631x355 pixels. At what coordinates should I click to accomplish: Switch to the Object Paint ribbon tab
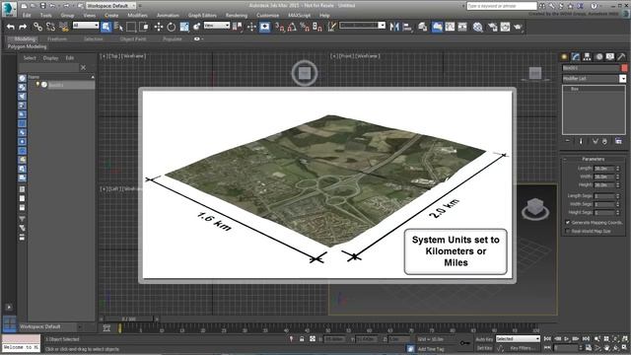point(133,39)
